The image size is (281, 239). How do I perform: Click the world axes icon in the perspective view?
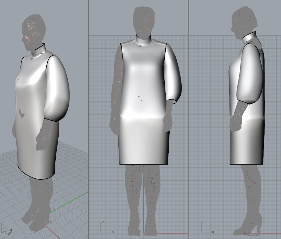click(x=6, y=228)
